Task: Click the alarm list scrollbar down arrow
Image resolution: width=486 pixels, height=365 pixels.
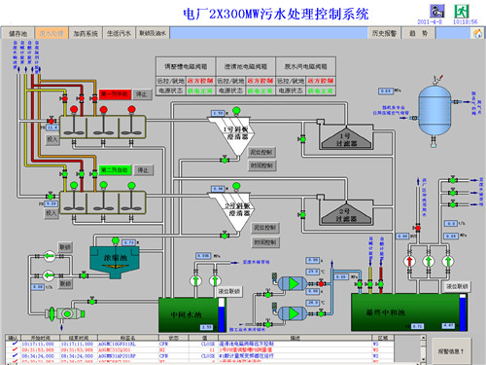Action: coord(423,359)
